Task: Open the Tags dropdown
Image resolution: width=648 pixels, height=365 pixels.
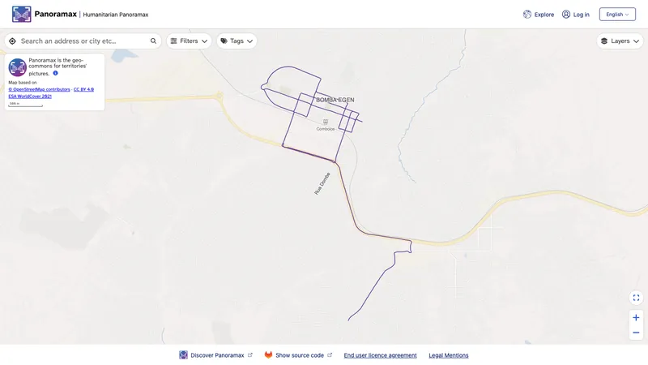Action: click(x=237, y=41)
